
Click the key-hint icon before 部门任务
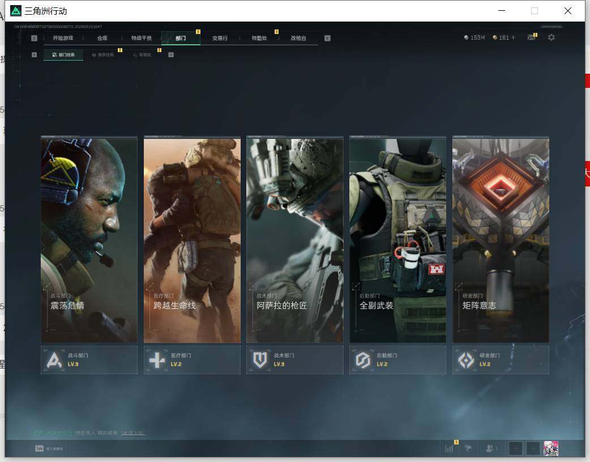coord(34,54)
